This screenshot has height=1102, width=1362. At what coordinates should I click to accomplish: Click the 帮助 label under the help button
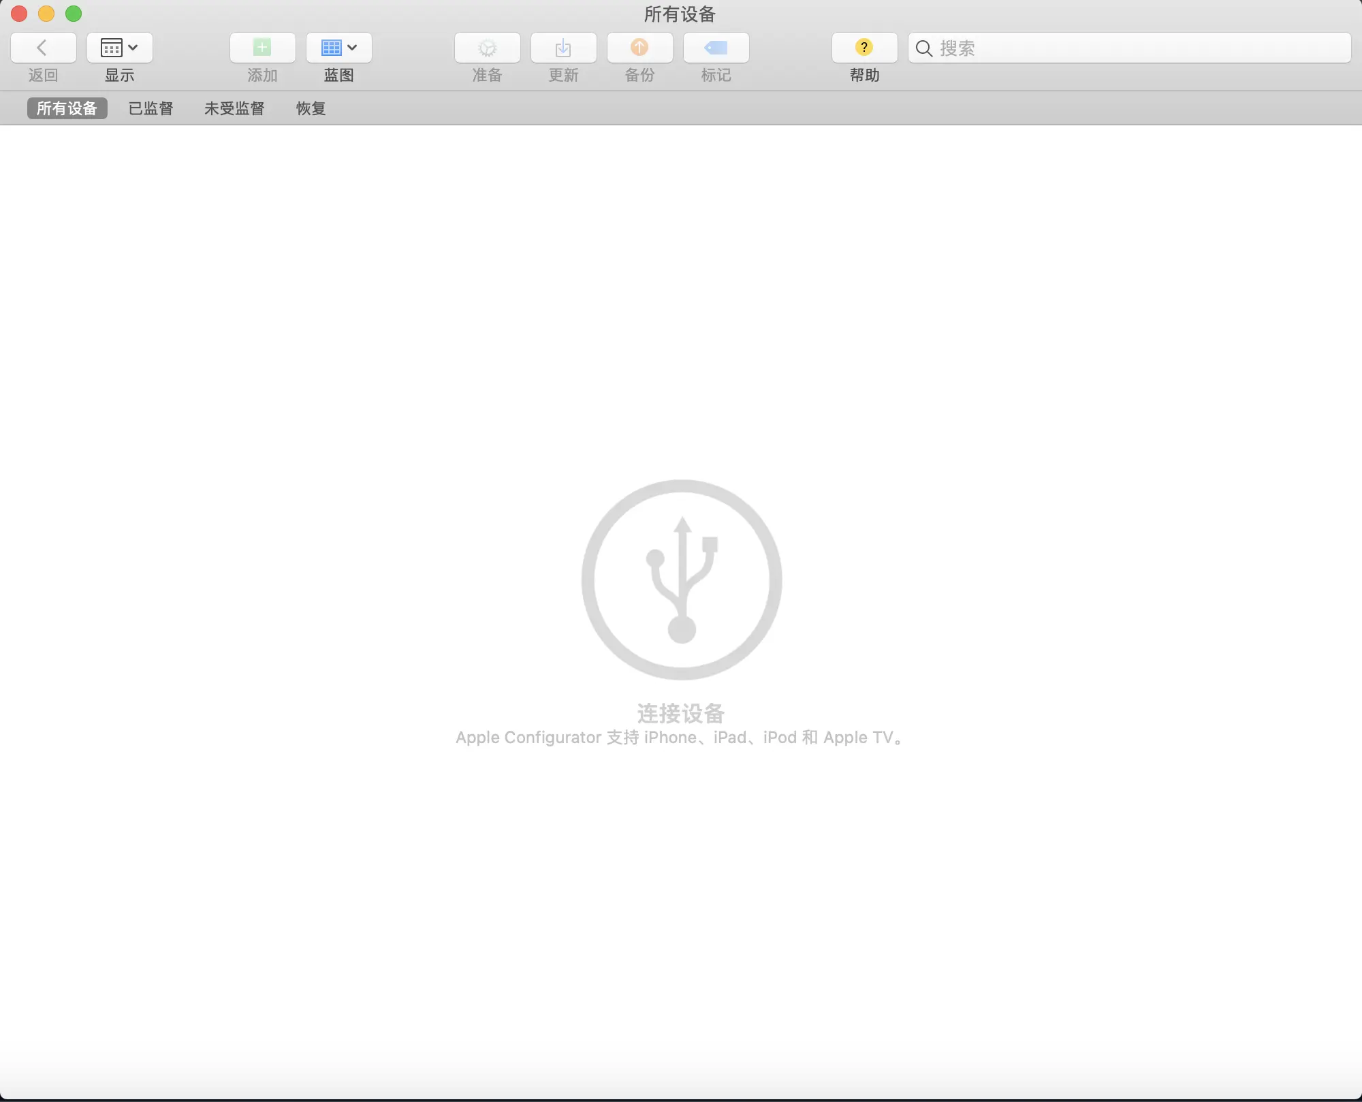[x=864, y=76]
